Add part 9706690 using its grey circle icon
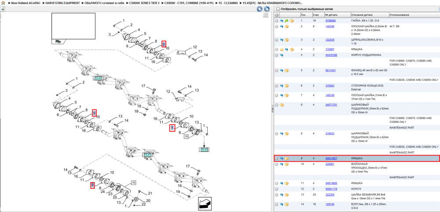The image size is (440, 212). point(277,21)
